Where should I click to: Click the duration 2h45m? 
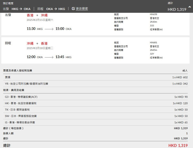pyautogui.click(x=153, y=50)
